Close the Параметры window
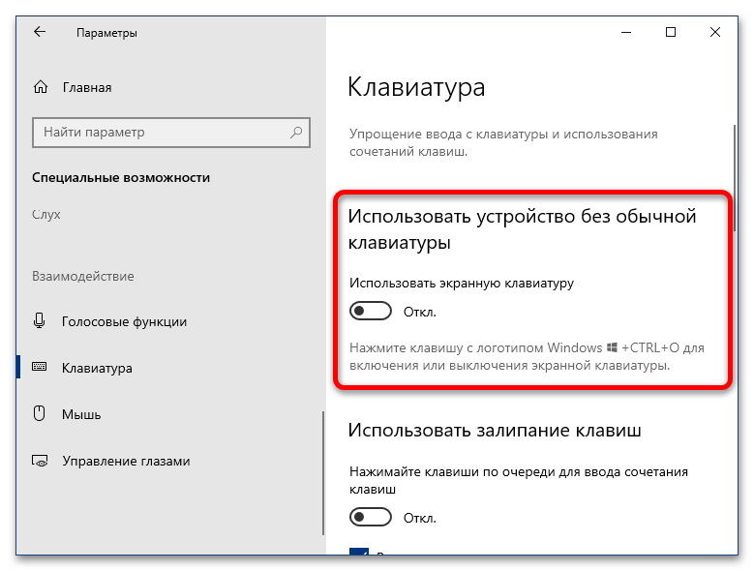754x571 pixels. pyautogui.click(x=715, y=32)
